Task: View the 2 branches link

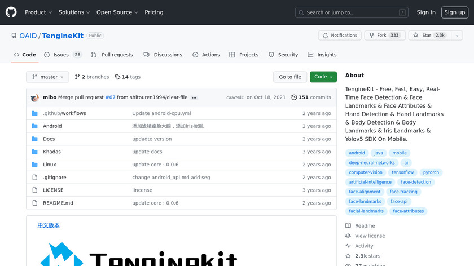Action: [x=92, y=77]
